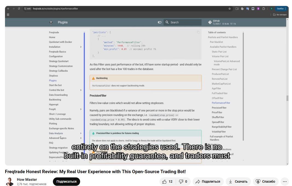292x186 pixels.
Task: Open Strategy Callbacks page
Action: click(x=58, y=71)
